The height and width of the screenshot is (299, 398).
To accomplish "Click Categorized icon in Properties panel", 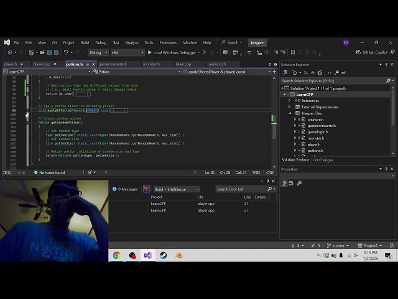I will pyautogui.click(x=284, y=183).
